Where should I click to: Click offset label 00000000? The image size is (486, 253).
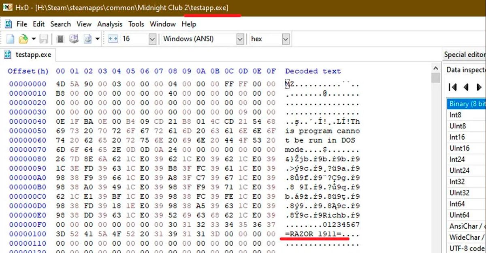coord(28,84)
